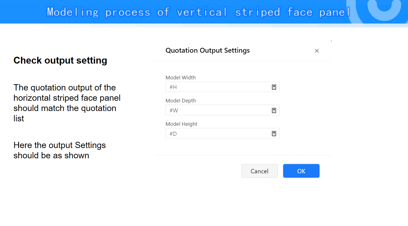408x226 pixels.
Task: Click the word 'Modeling' in slide banner
Action: [73, 12]
